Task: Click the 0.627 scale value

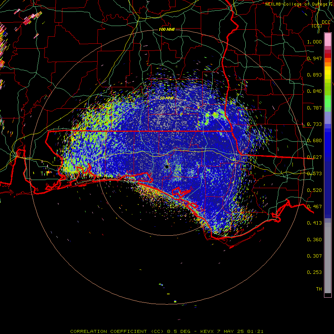Action: (x=314, y=157)
